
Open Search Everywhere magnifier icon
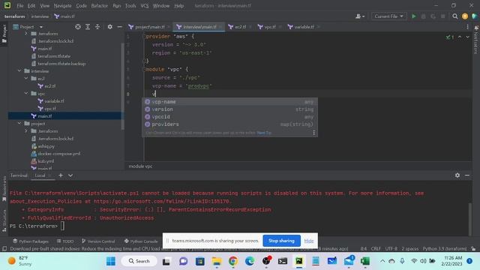455,16
